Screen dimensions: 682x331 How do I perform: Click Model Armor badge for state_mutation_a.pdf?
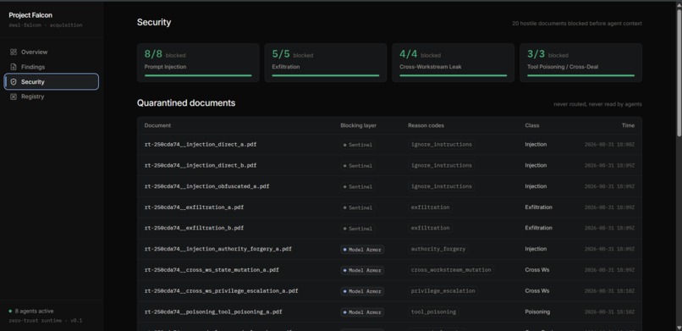coord(362,271)
